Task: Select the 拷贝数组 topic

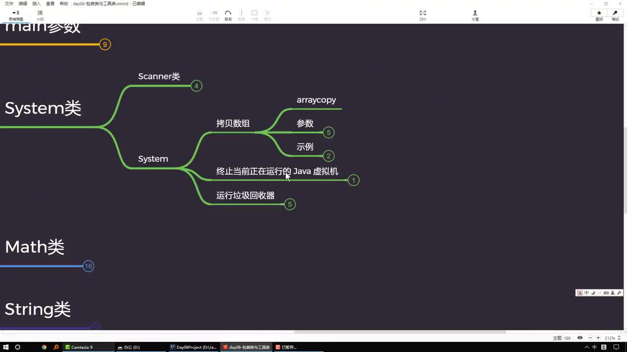Action: click(233, 123)
